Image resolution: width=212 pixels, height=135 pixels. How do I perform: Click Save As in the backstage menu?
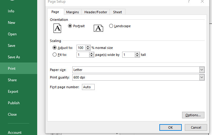click(18, 57)
